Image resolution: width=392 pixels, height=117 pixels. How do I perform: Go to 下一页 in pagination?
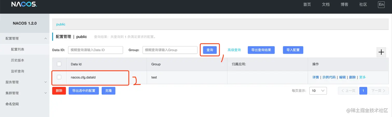pos(379,91)
